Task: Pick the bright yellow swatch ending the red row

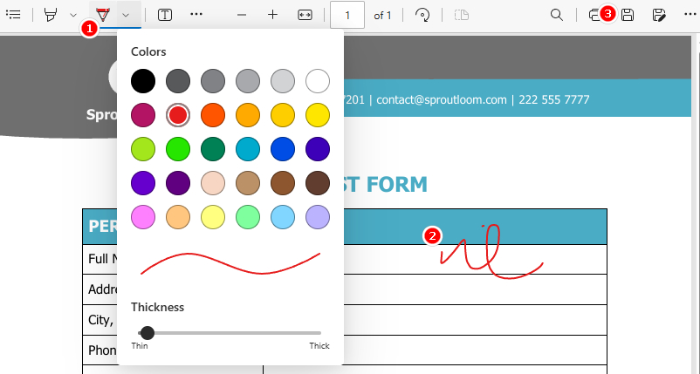Action: 318,115
